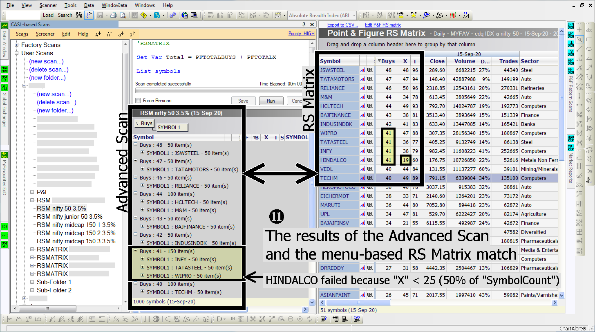This screenshot has width=595, height=332.
Task: Click zoom out minus icon in bottom toolbar
Action: click(291, 319)
